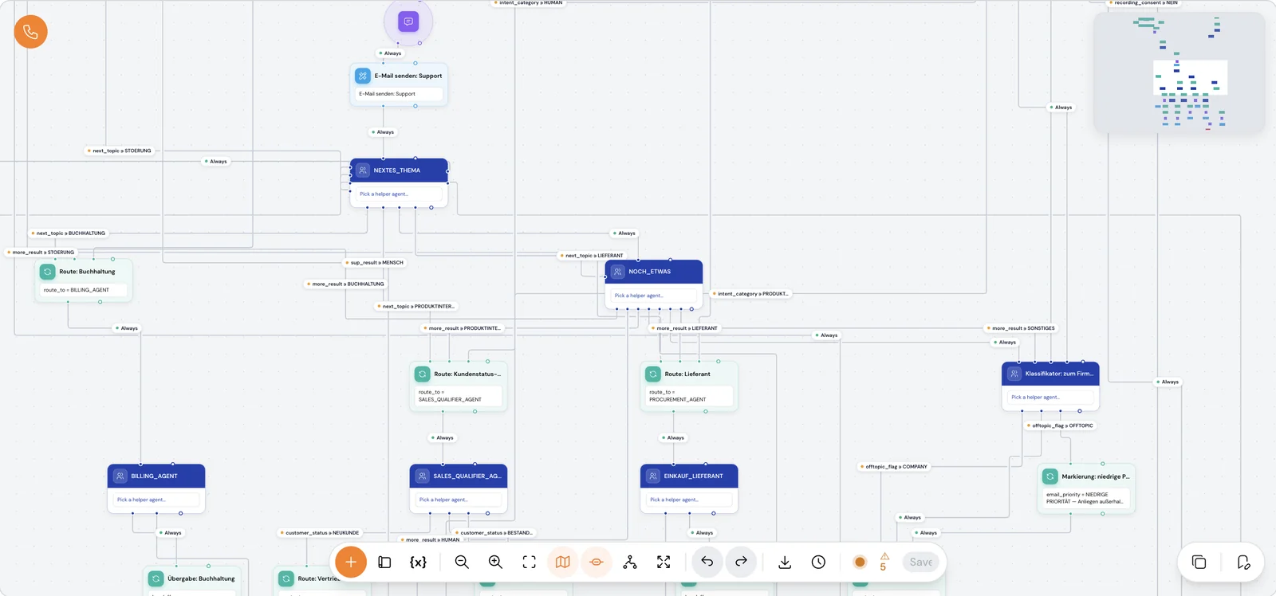This screenshot has height=596, width=1276.
Task: Click the 'next_topic ≥ STOERUNG' edge label
Action: pyautogui.click(x=121, y=151)
